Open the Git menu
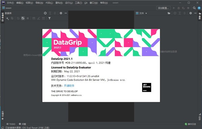 (x=86, y=3)
